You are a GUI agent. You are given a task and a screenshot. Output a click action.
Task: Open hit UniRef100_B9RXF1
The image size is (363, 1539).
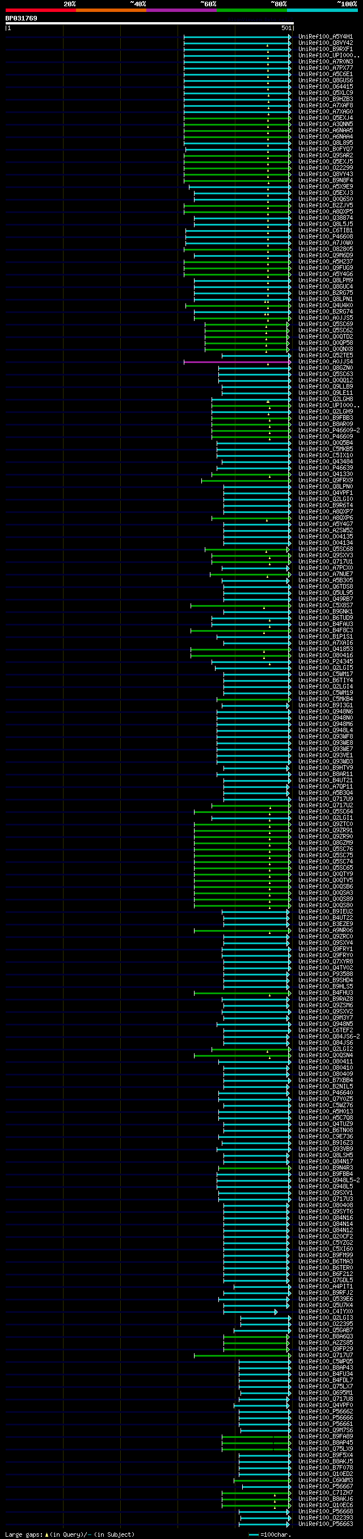coord(326,49)
